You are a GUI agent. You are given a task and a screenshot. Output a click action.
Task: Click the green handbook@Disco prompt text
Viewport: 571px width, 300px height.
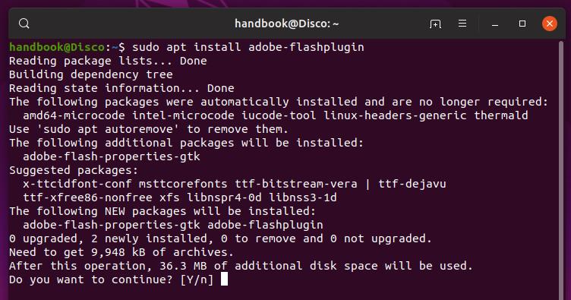click(x=57, y=47)
